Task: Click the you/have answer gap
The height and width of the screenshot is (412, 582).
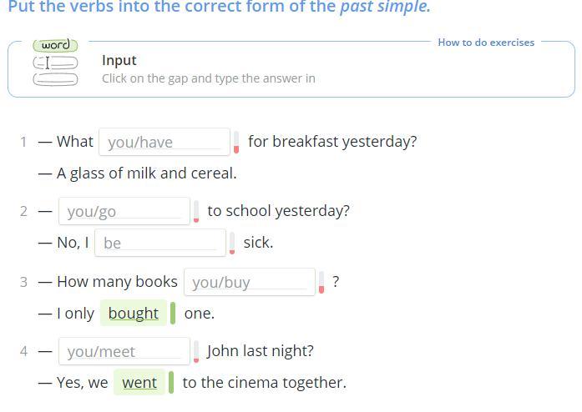Action: coord(164,142)
